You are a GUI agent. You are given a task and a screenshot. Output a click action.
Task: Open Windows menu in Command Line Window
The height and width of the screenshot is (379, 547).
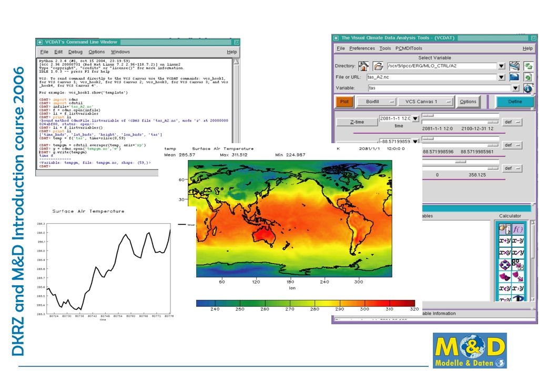point(120,52)
